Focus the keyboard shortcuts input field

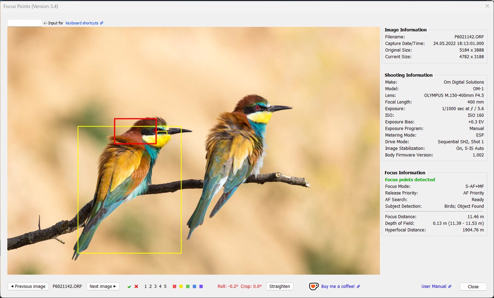tap(25, 23)
